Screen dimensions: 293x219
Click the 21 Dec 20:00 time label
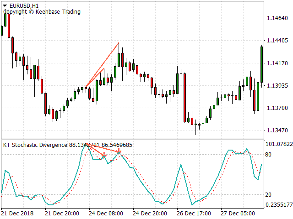click(62, 214)
